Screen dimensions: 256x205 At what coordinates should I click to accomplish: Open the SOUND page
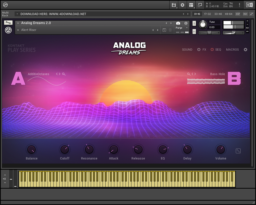(187, 49)
